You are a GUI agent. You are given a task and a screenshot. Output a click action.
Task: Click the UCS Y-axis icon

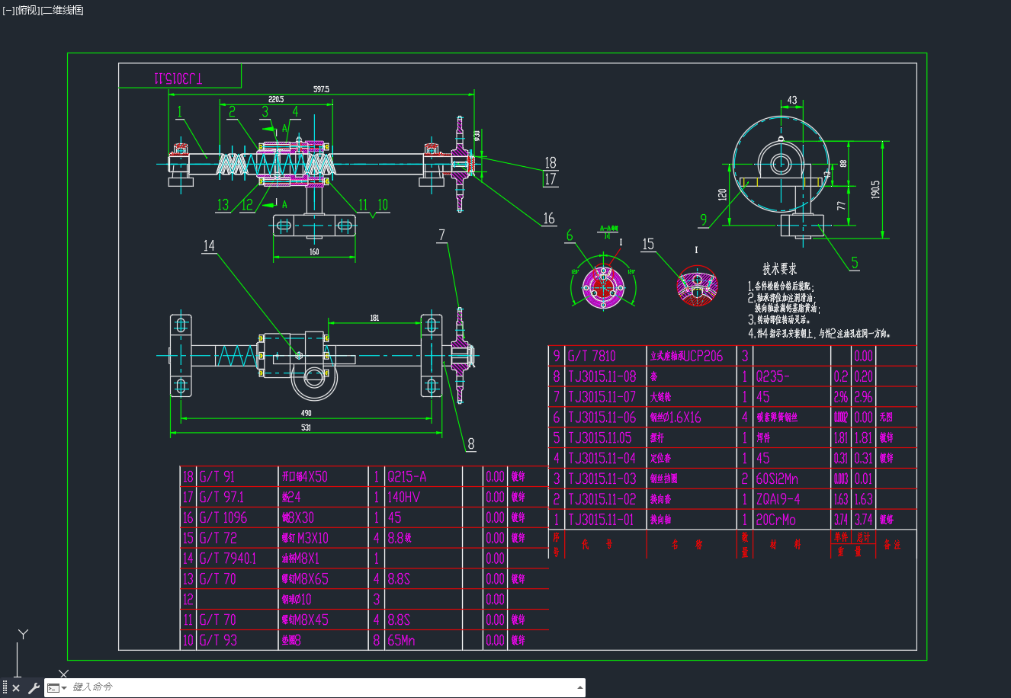pos(24,634)
